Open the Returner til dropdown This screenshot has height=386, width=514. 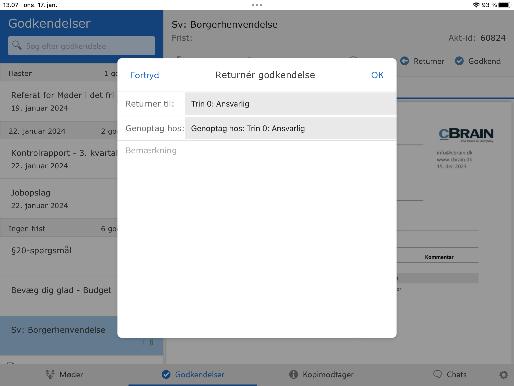290,104
